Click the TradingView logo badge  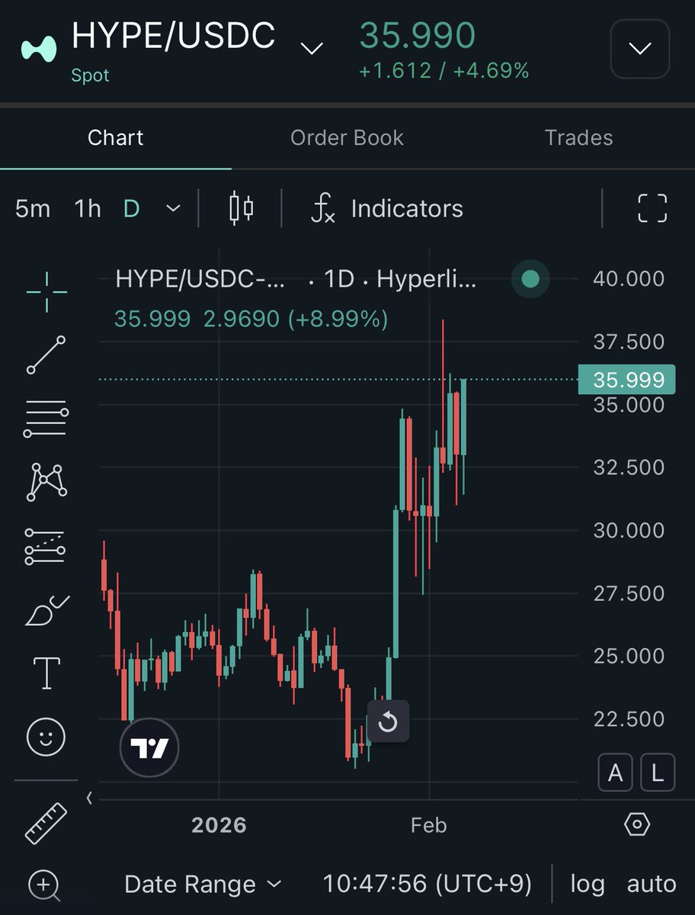(149, 748)
